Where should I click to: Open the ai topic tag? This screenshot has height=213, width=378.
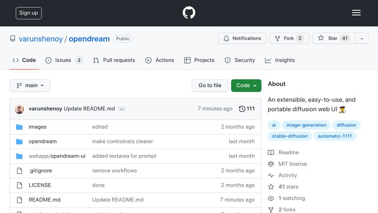coord(274,125)
